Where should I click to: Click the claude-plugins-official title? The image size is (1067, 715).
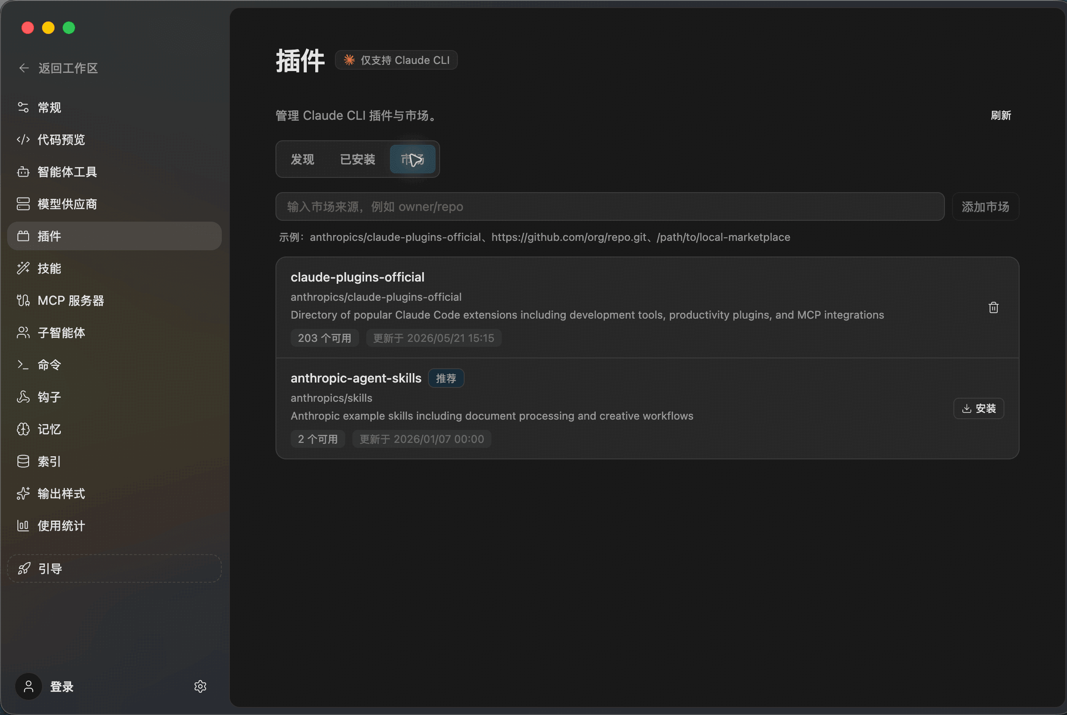click(357, 277)
